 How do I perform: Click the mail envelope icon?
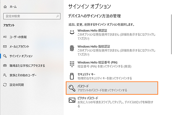click(5, 47)
